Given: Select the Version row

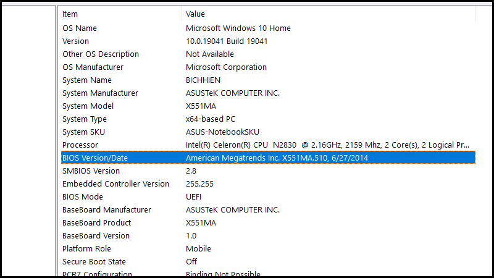Looking at the screenshot, I should 76,41.
